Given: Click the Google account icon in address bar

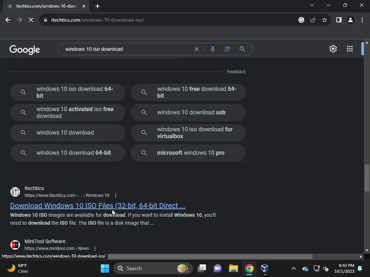Looking at the screenshot, I should tap(301, 20).
